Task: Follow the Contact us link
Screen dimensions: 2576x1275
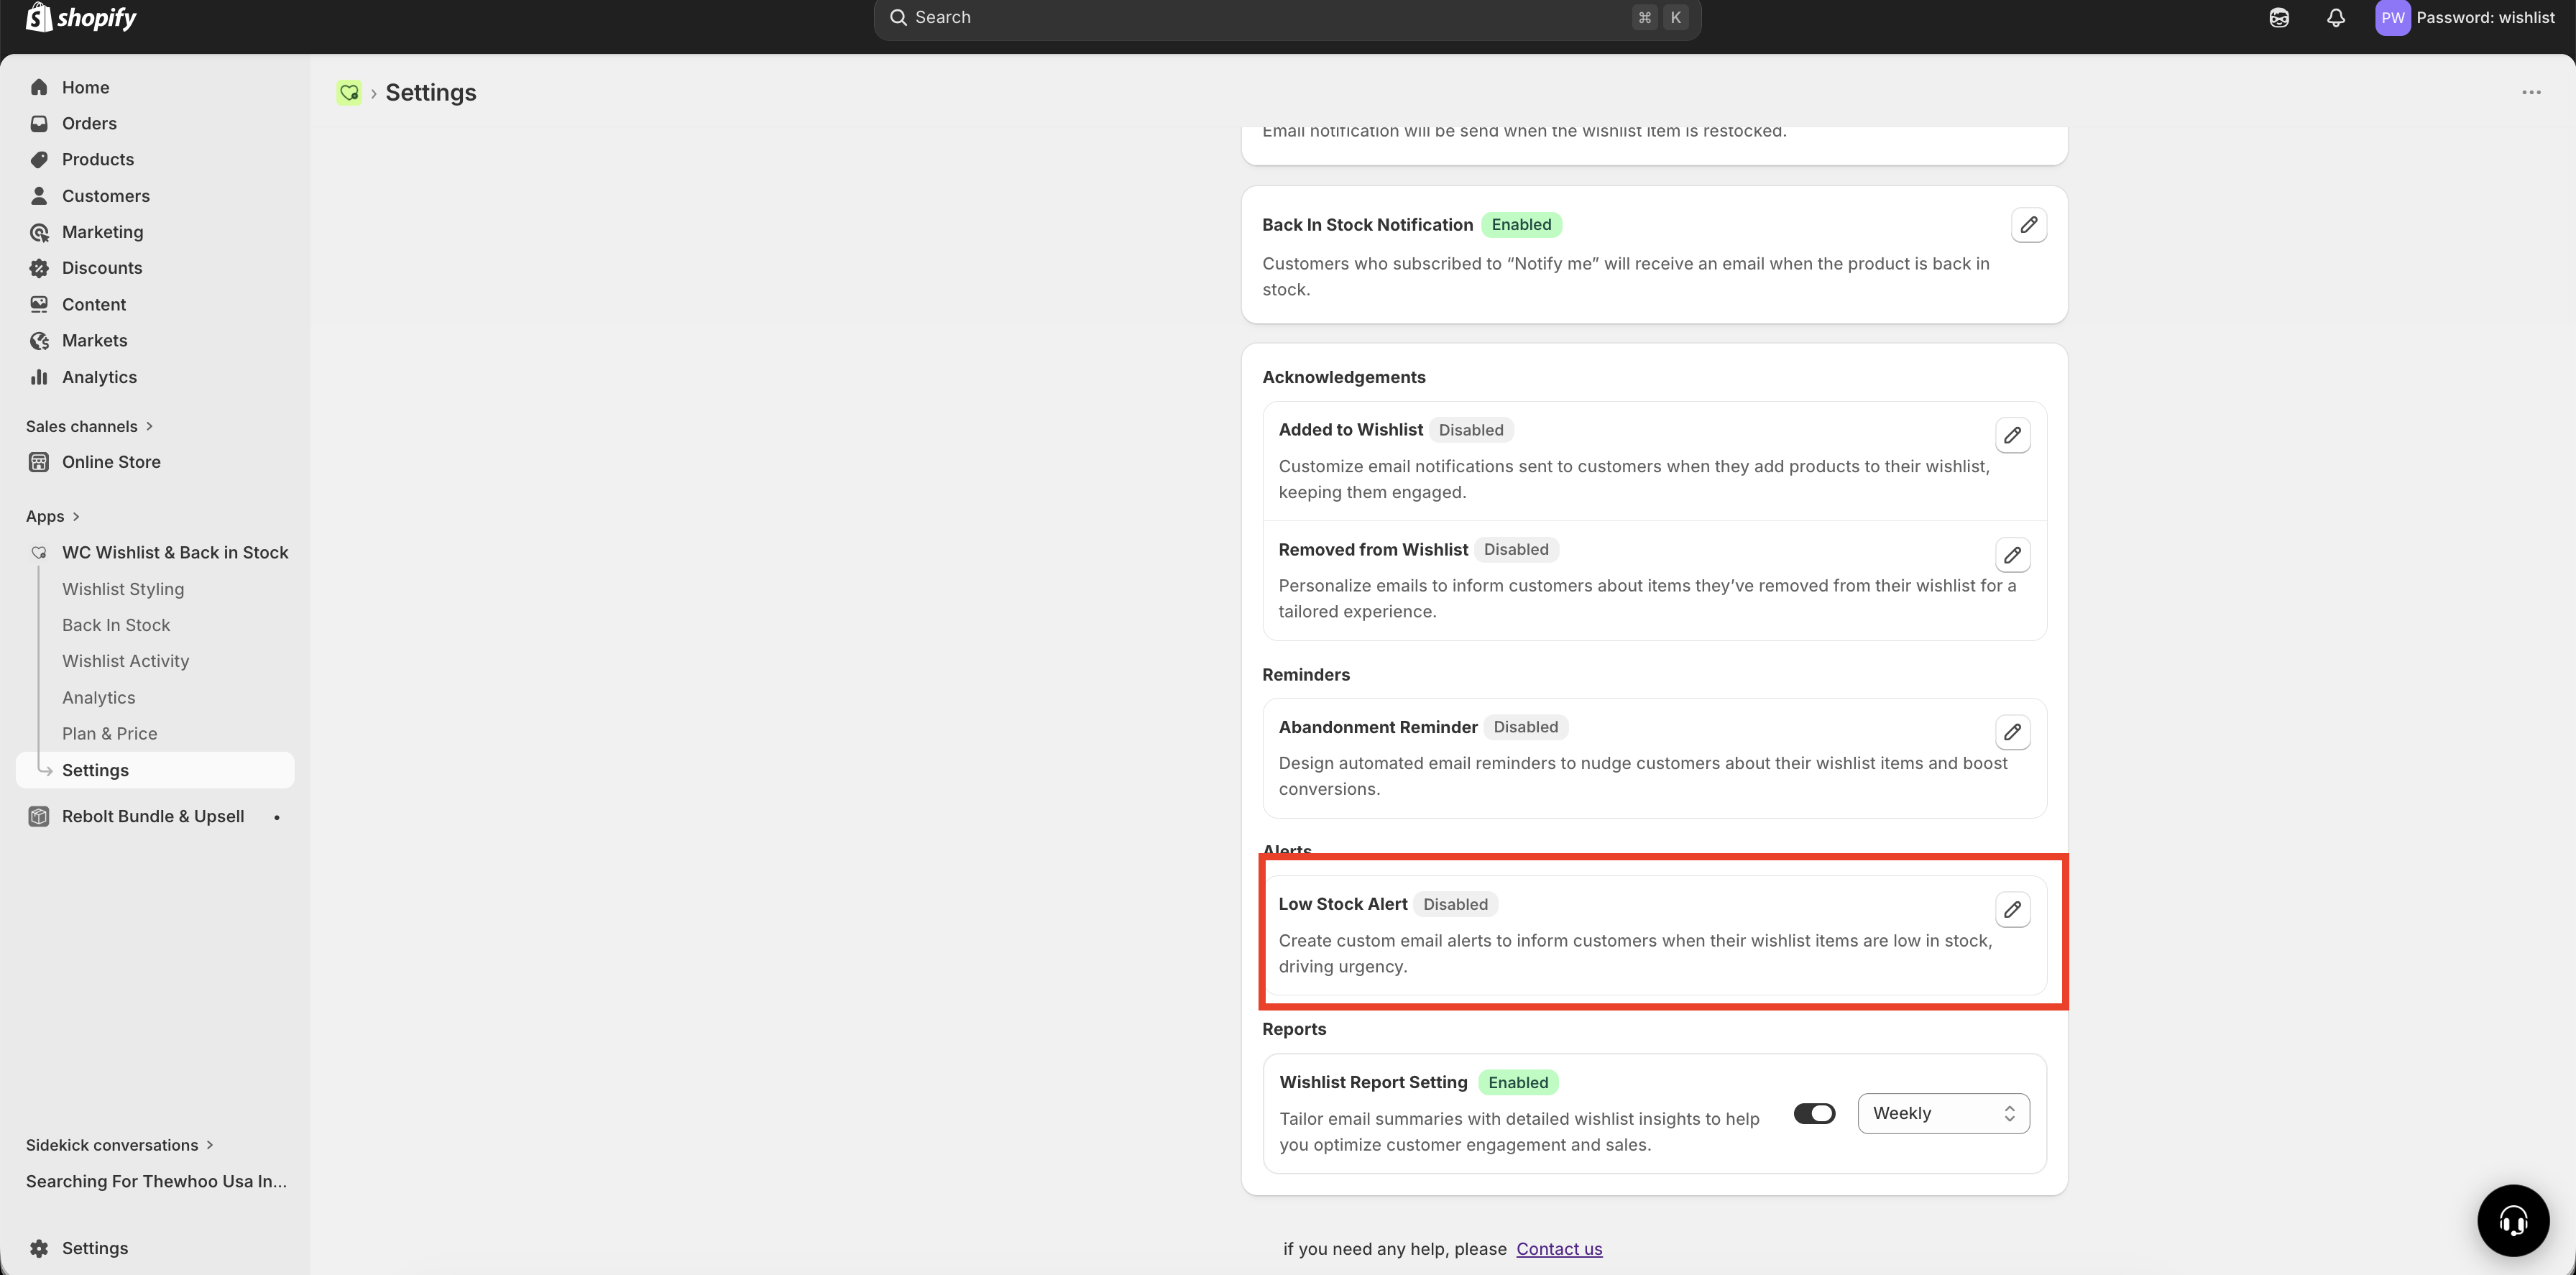Action: pyautogui.click(x=1559, y=1249)
